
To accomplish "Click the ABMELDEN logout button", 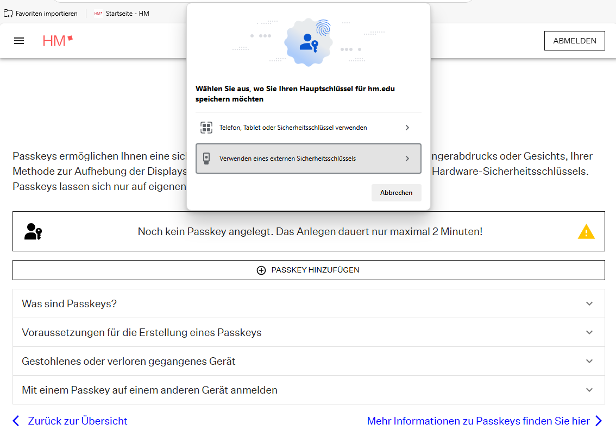I will [574, 41].
